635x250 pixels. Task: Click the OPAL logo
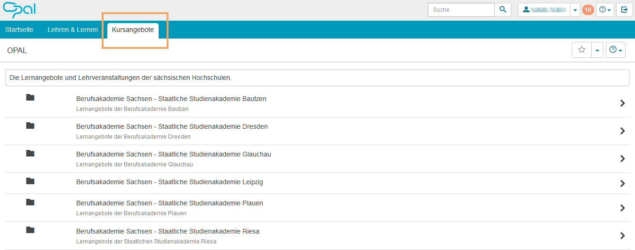19,10
